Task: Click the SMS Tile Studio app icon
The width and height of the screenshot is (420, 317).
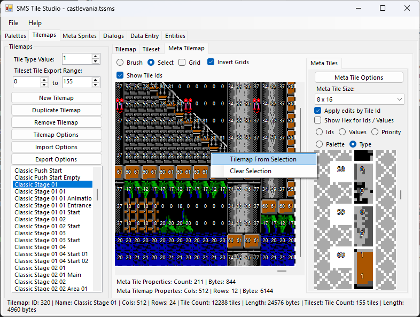Action: point(9,8)
